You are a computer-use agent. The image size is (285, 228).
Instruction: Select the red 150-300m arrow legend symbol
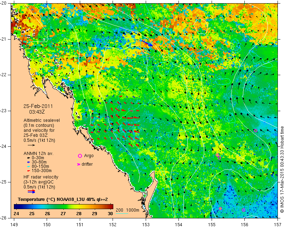pos(28,171)
